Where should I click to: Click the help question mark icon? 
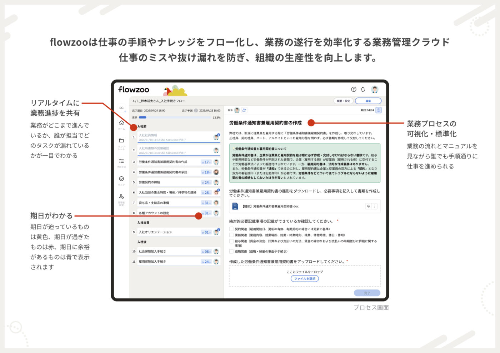tap(354, 90)
